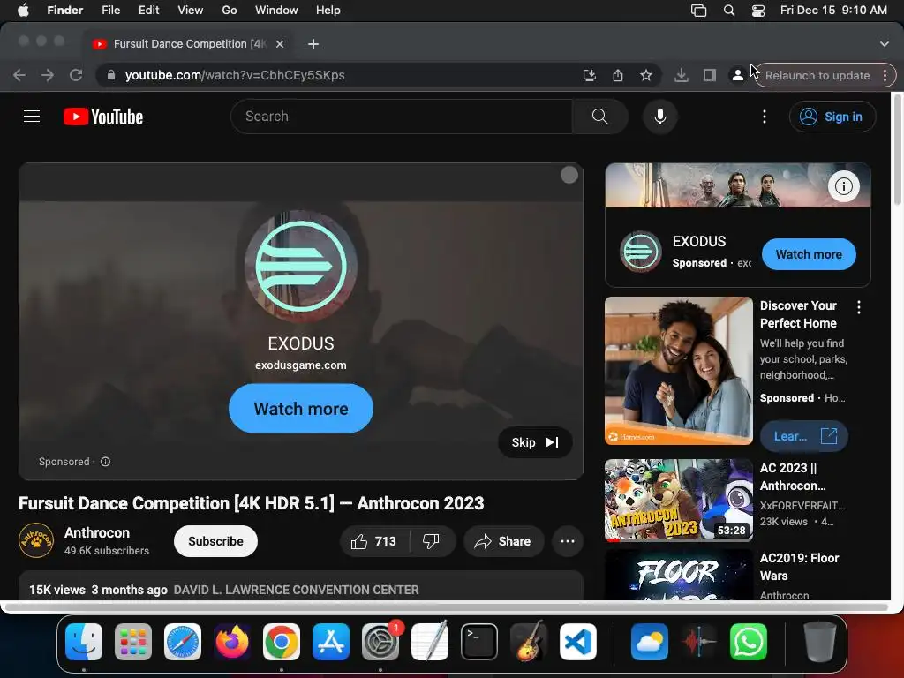The image size is (904, 678).
Task: Click the search magnifier button in YouTube
Action: (599, 117)
